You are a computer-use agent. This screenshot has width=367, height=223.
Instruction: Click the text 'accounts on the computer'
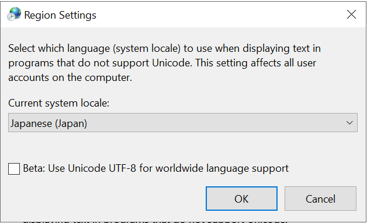(x=70, y=77)
